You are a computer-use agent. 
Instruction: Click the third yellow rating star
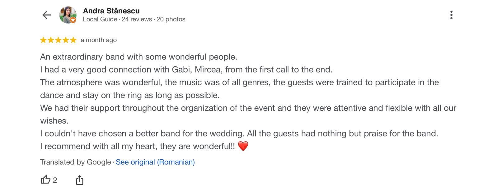[58, 40]
